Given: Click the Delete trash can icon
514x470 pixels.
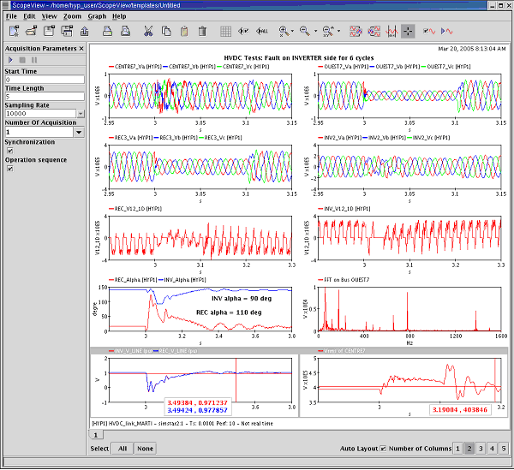Looking at the screenshot, I should point(201,31).
